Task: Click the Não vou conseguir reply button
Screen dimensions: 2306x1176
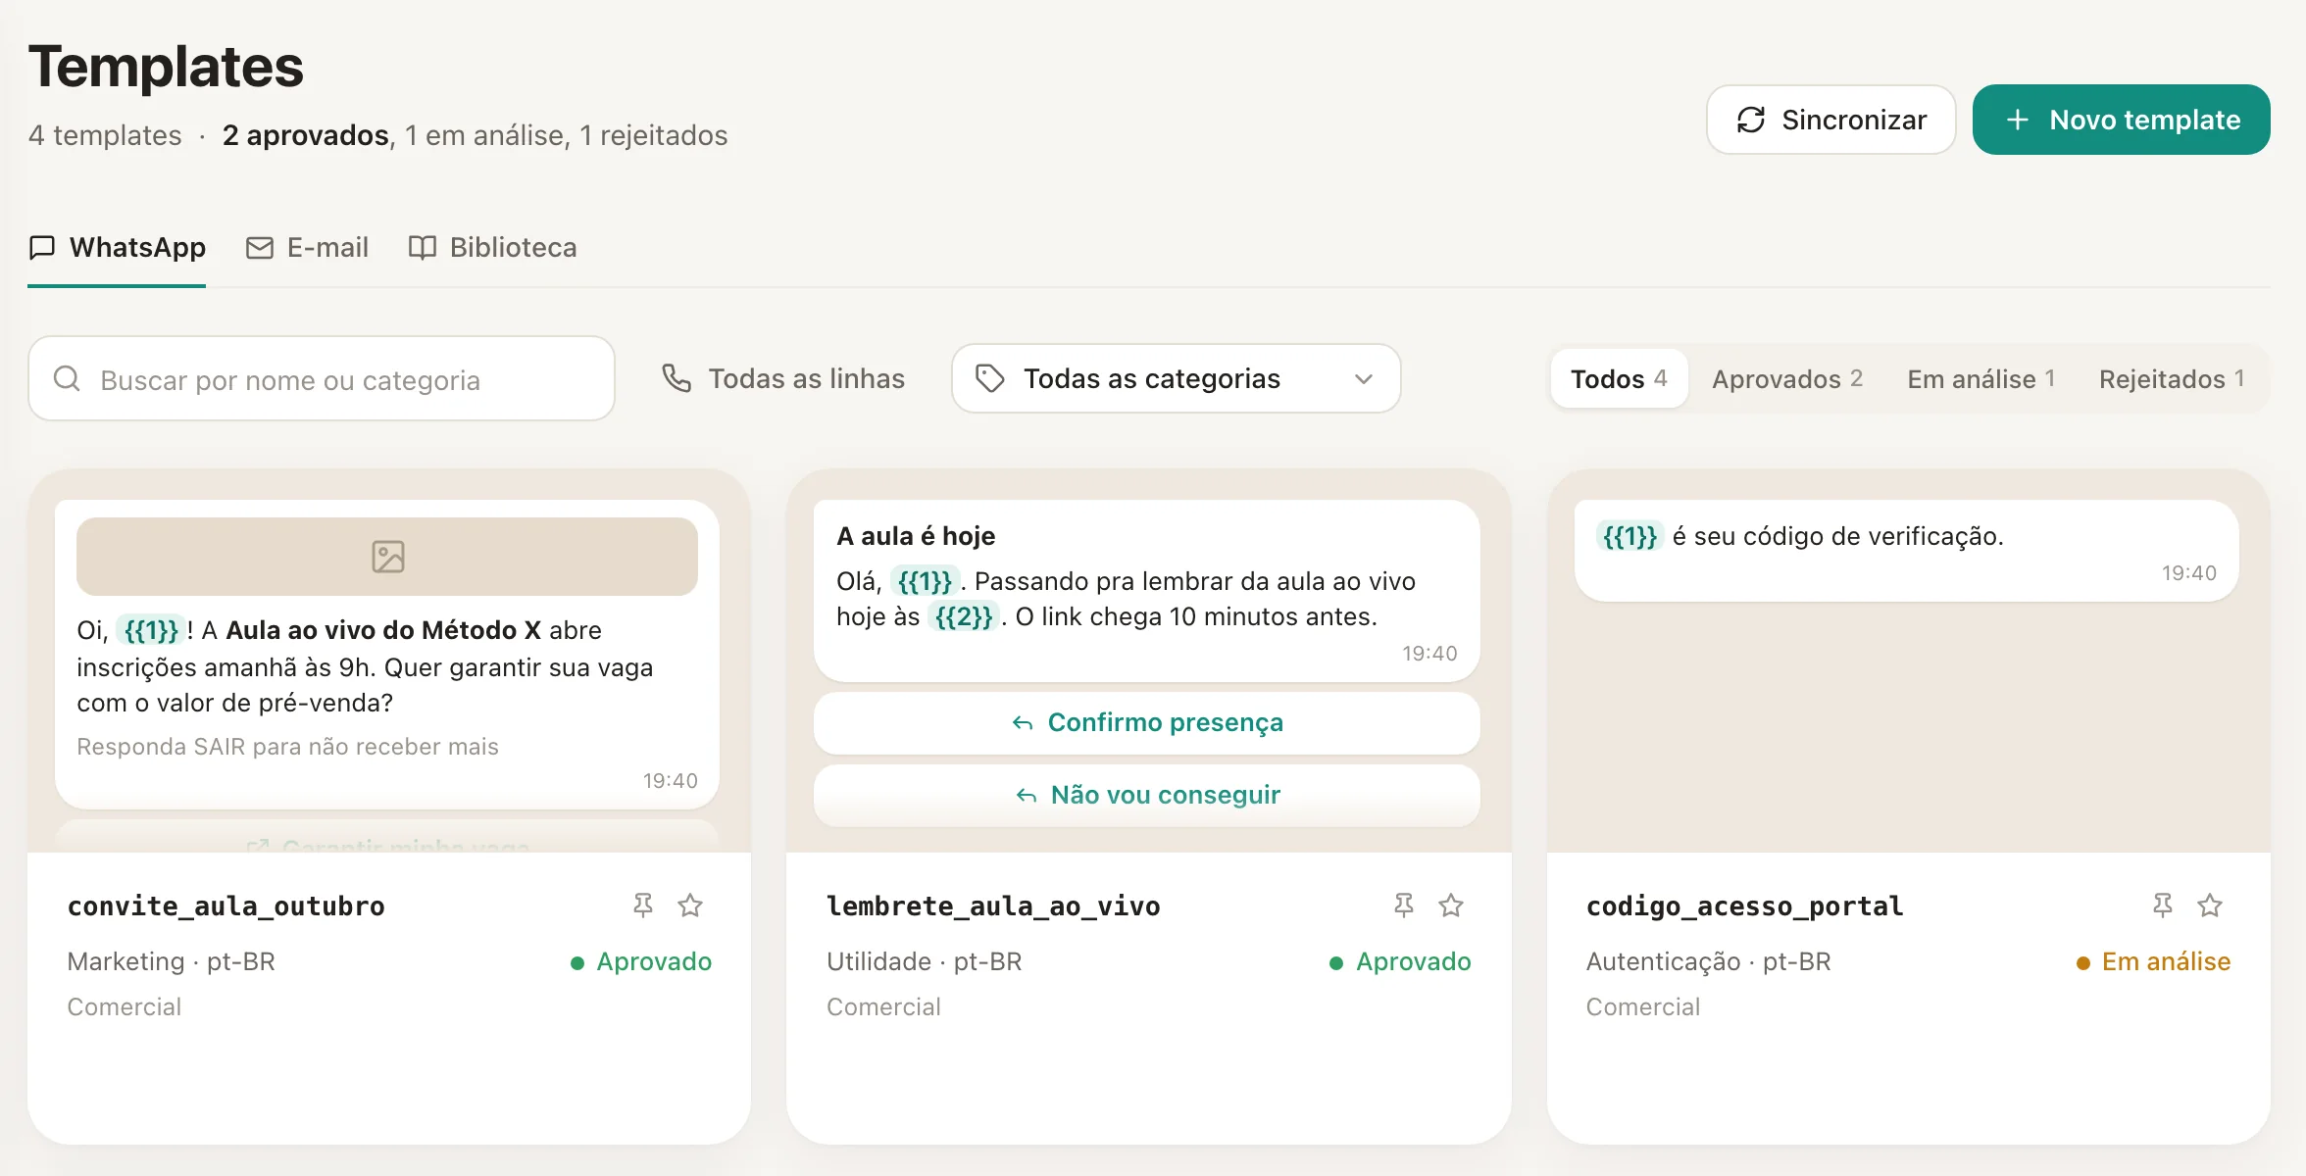Action: point(1146,796)
